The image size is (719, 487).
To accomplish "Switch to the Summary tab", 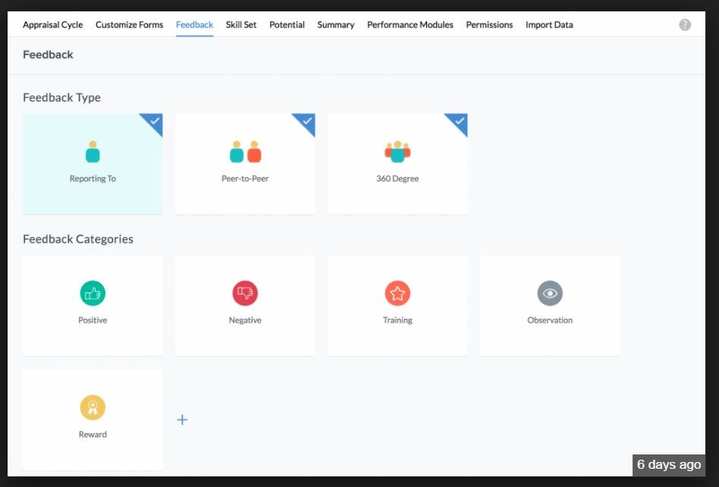I will click(336, 25).
